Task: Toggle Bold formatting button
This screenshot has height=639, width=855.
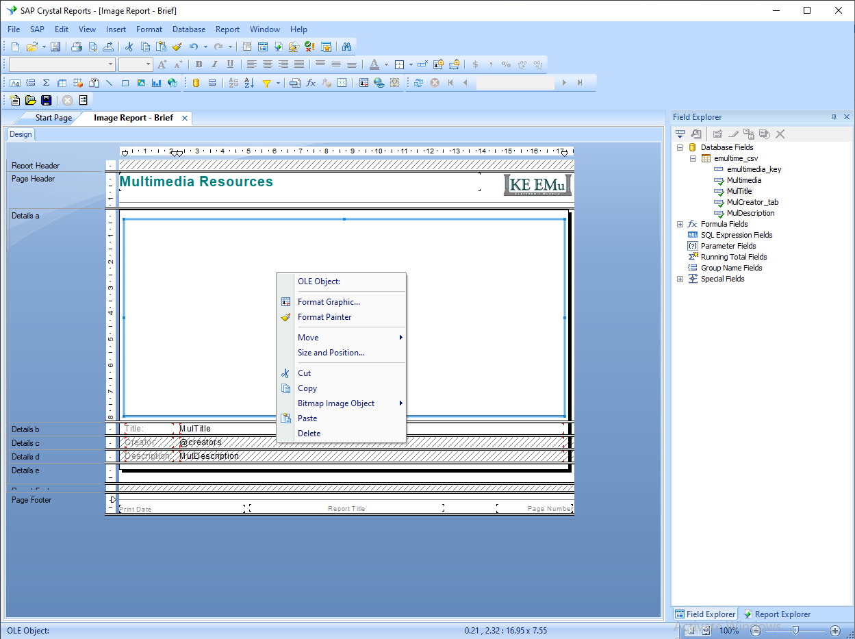Action: 199,64
